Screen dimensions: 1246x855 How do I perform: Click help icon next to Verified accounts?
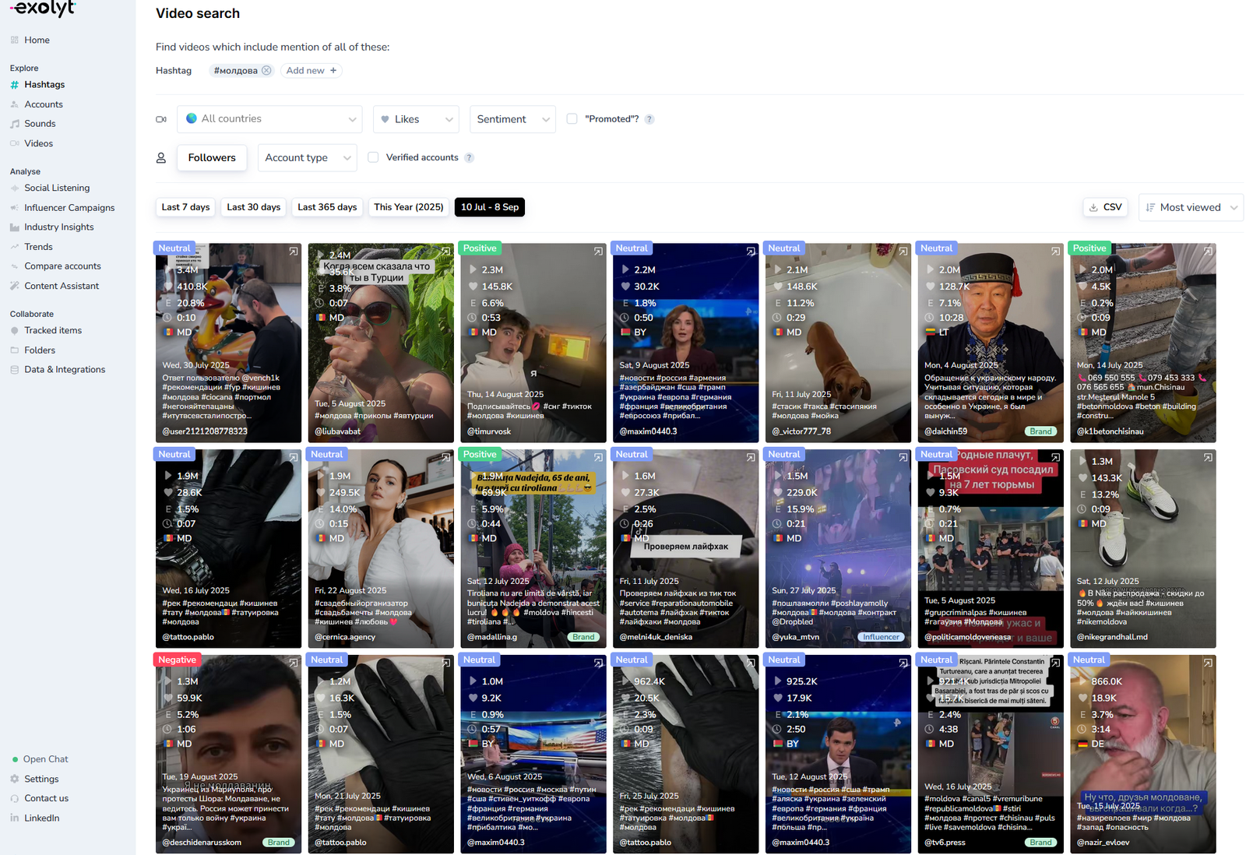coord(469,157)
